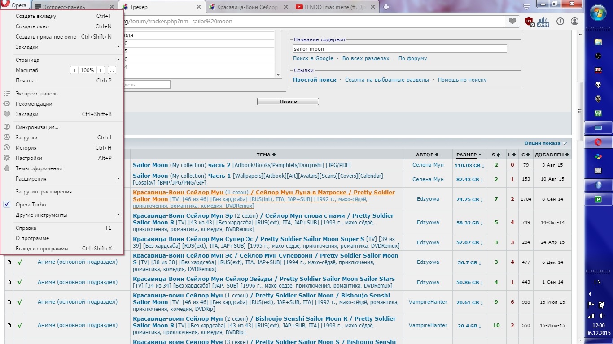Open the uBlock Origin extension icon
The image size is (613, 344).
(530, 21)
